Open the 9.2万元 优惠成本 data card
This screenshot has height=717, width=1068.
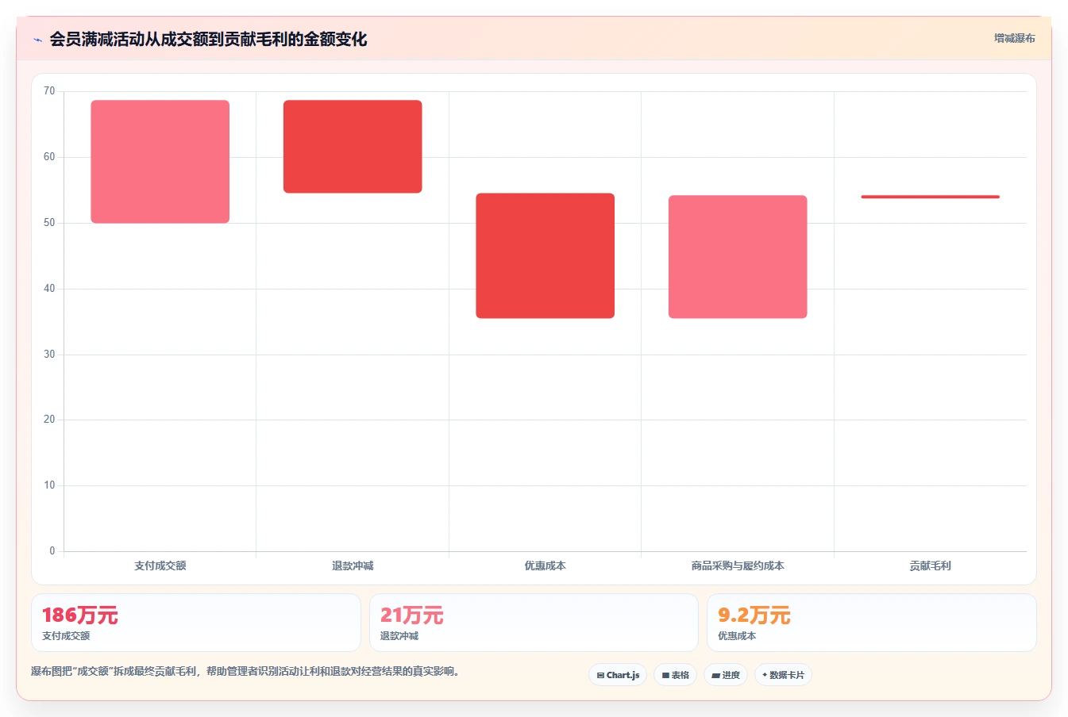pos(872,623)
